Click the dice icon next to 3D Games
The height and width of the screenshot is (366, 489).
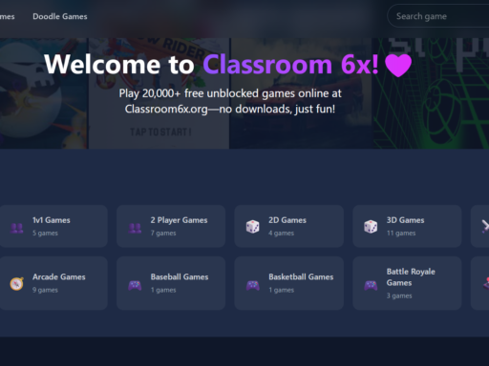(371, 227)
